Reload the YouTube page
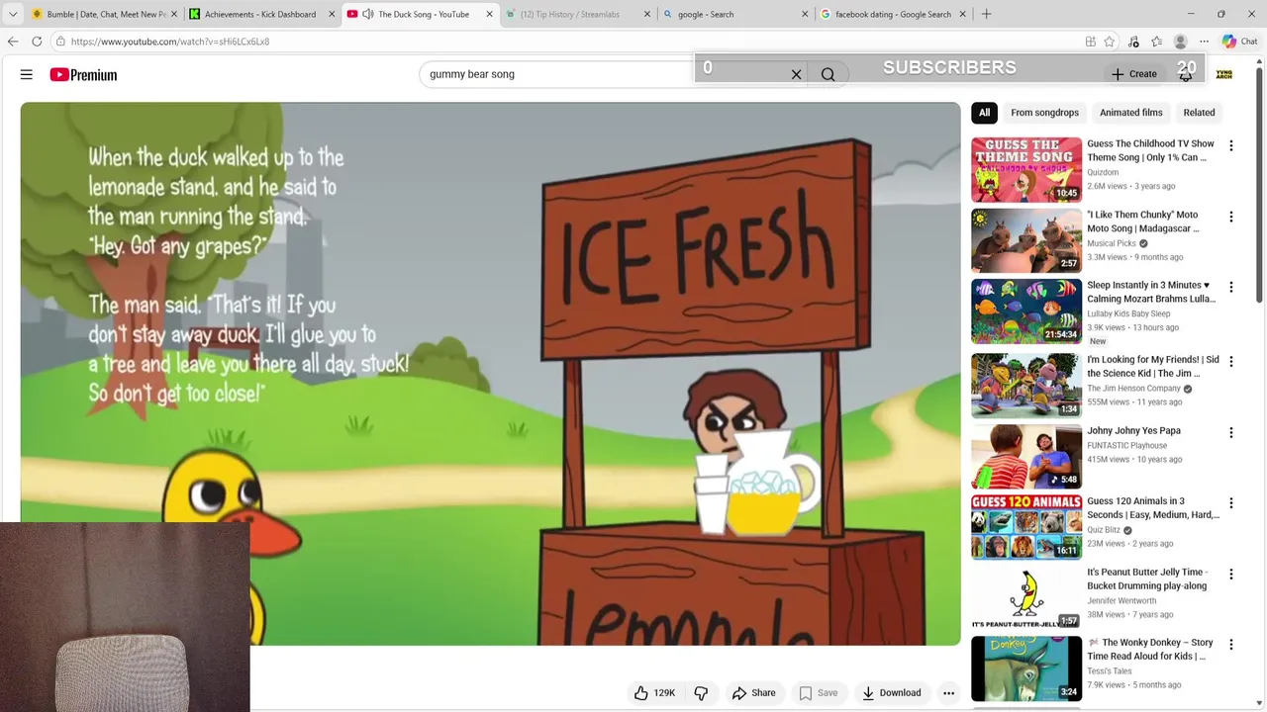The height and width of the screenshot is (712, 1267). [37, 42]
